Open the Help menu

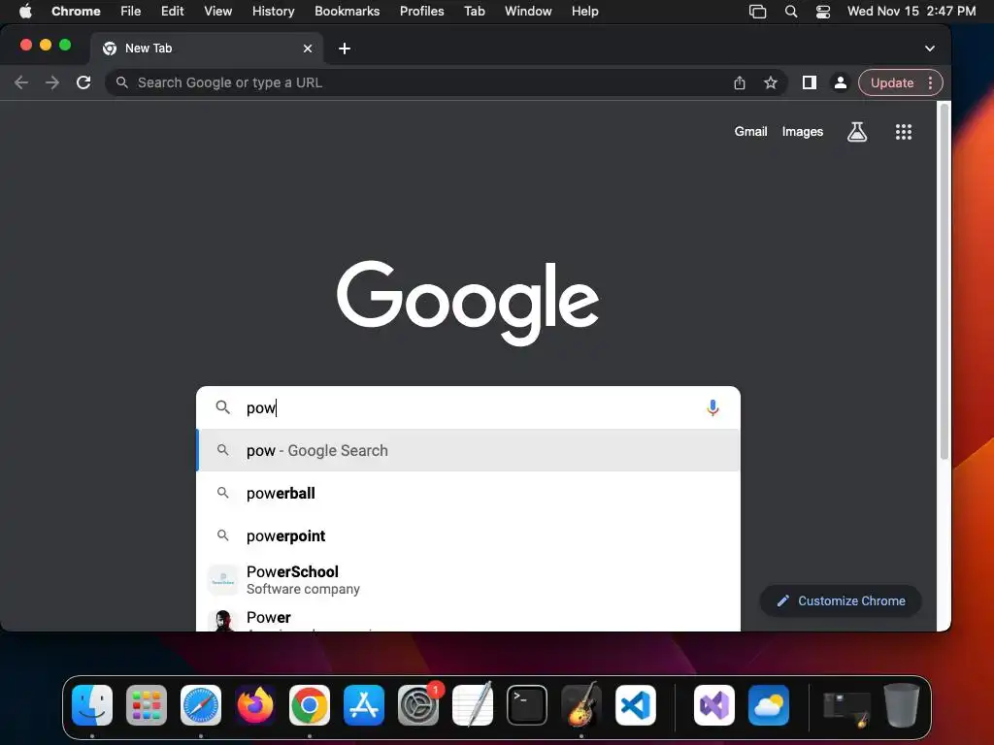(x=584, y=12)
